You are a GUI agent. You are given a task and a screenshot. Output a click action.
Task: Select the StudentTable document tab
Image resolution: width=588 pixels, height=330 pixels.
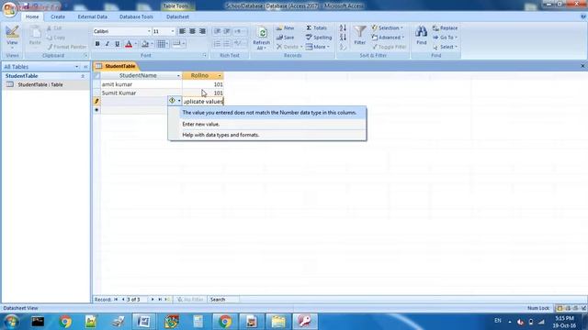pos(117,66)
